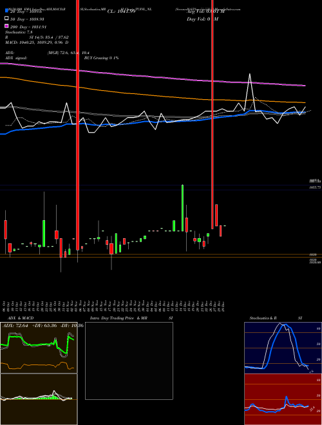
Task: Click the 'CL: 1041.99' closing price label
Action: [121, 12]
